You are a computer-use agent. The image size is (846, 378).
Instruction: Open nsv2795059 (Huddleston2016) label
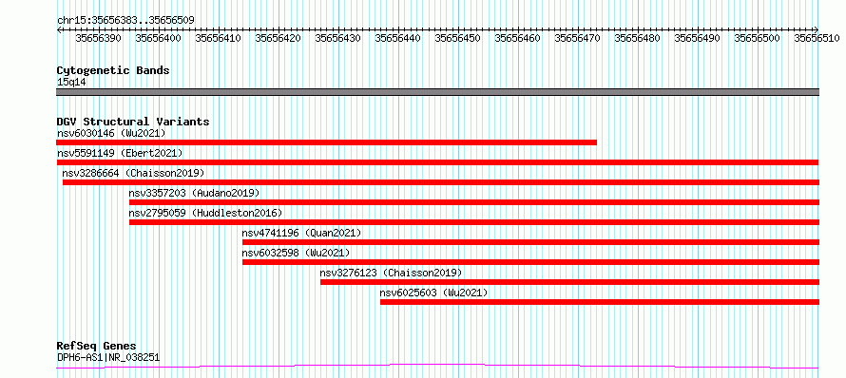[205, 213]
